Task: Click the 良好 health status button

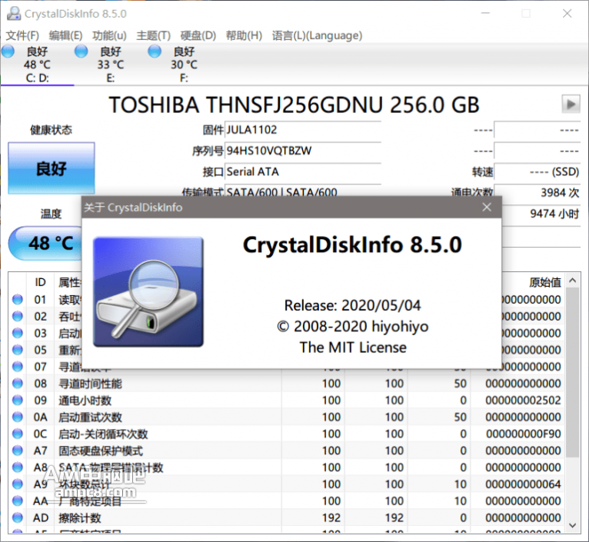Action: click(x=52, y=168)
